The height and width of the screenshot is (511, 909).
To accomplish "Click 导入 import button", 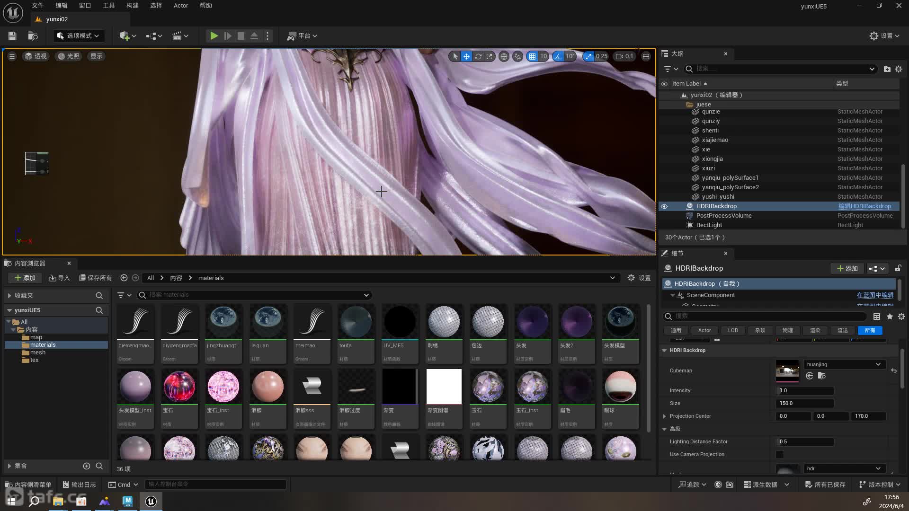I will [x=59, y=278].
